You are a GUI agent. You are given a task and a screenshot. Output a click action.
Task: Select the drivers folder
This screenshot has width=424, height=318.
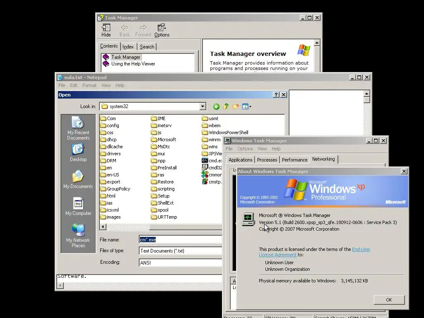click(110, 154)
